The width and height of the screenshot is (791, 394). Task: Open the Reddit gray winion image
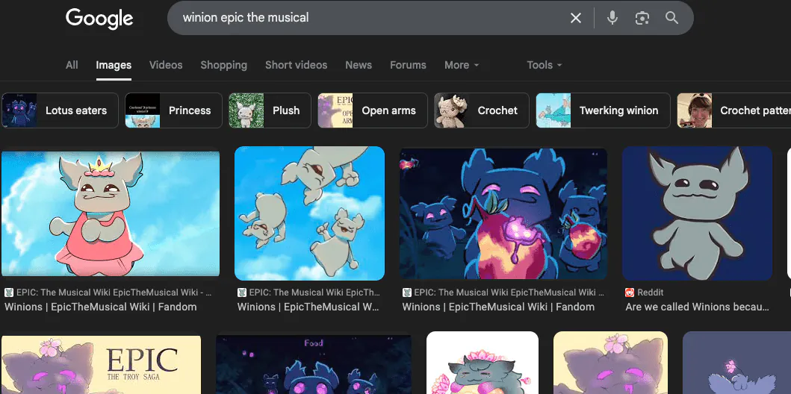point(697,213)
